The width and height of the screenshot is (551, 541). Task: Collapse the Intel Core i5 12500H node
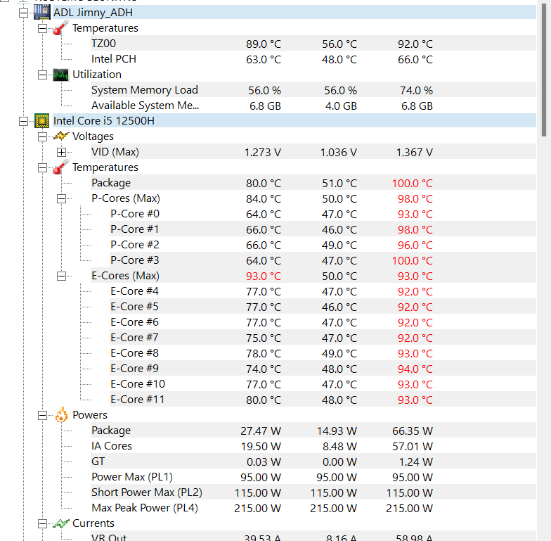[x=24, y=121]
